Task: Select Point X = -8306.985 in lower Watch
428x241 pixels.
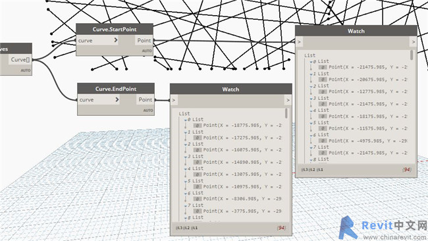Action: point(242,199)
